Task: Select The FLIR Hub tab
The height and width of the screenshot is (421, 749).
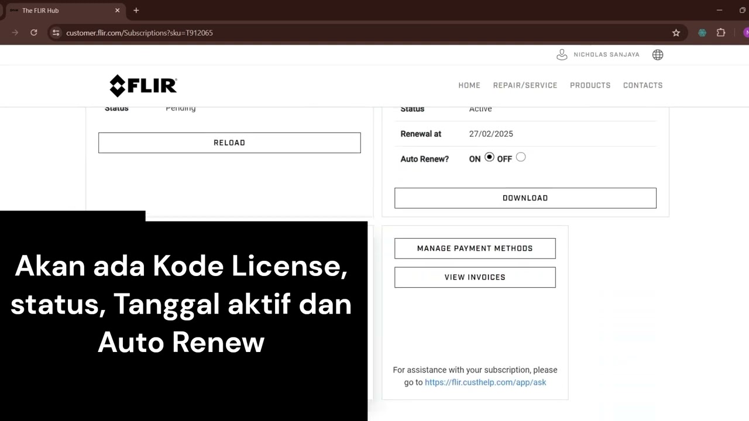Action: [x=64, y=11]
